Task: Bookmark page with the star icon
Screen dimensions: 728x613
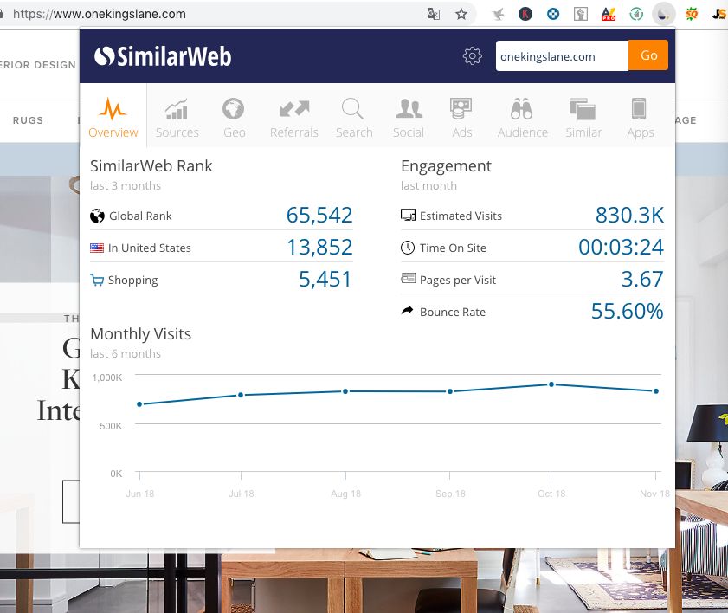Action: point(461,14)
